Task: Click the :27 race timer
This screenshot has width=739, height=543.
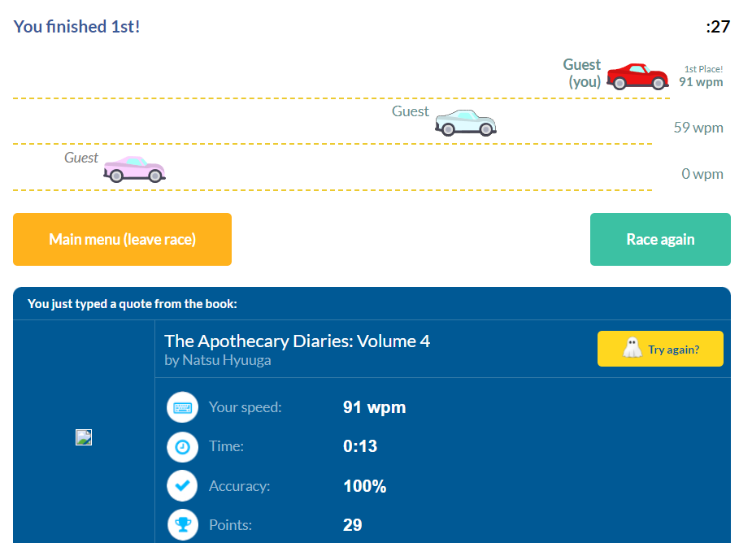Action: (718, 27)
